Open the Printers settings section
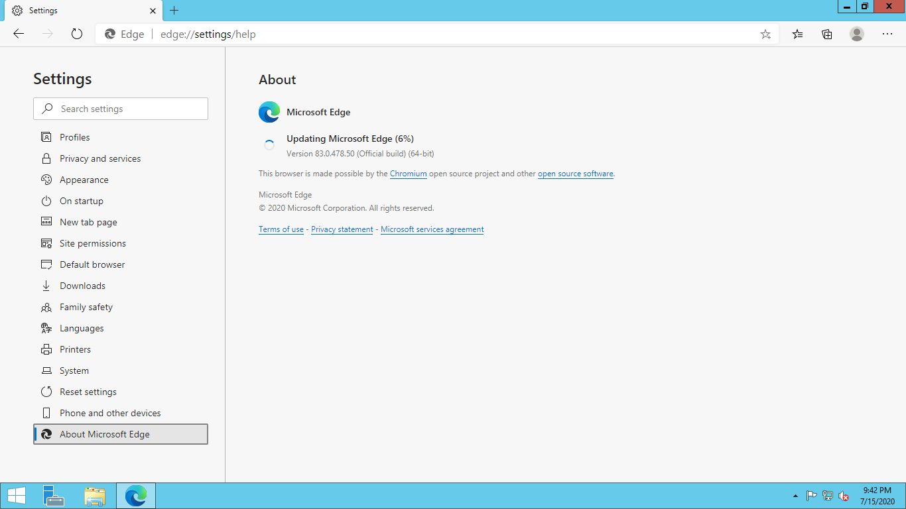Viewport: 906px width, 509px height. pyautogui.click(x=121, y=349)
